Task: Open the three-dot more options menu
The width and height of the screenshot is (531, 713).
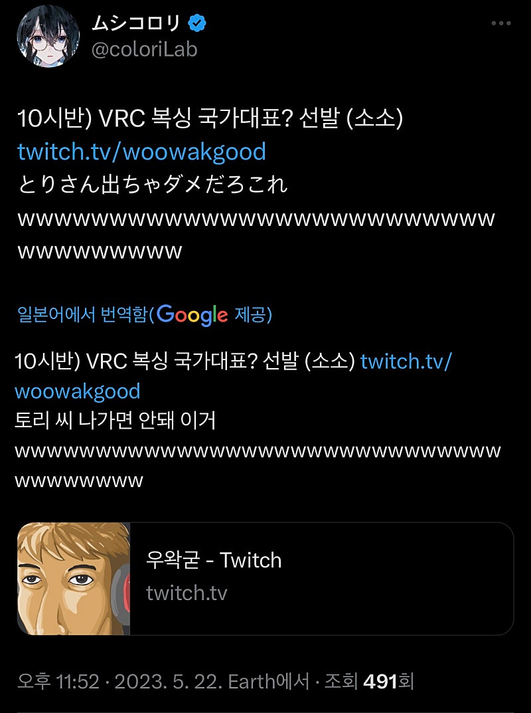Action: coord(501,23)
